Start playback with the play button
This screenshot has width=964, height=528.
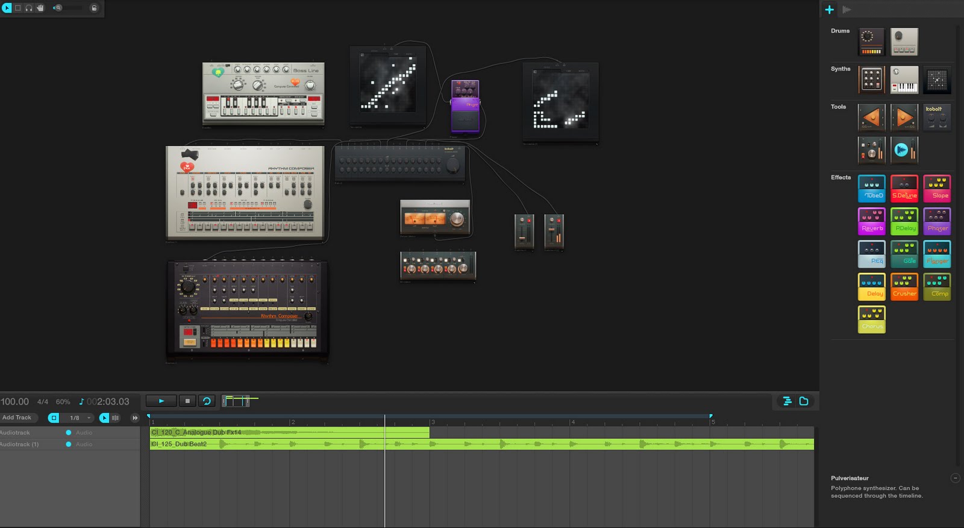point(161,401)
